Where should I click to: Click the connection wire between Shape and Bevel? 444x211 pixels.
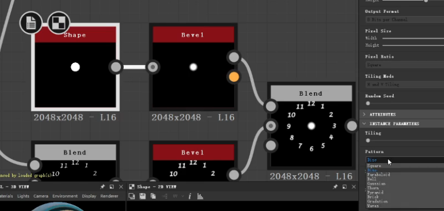click(x=134, y=67)
